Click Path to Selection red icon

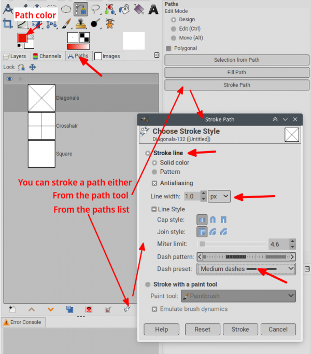[x=89, y=309]
